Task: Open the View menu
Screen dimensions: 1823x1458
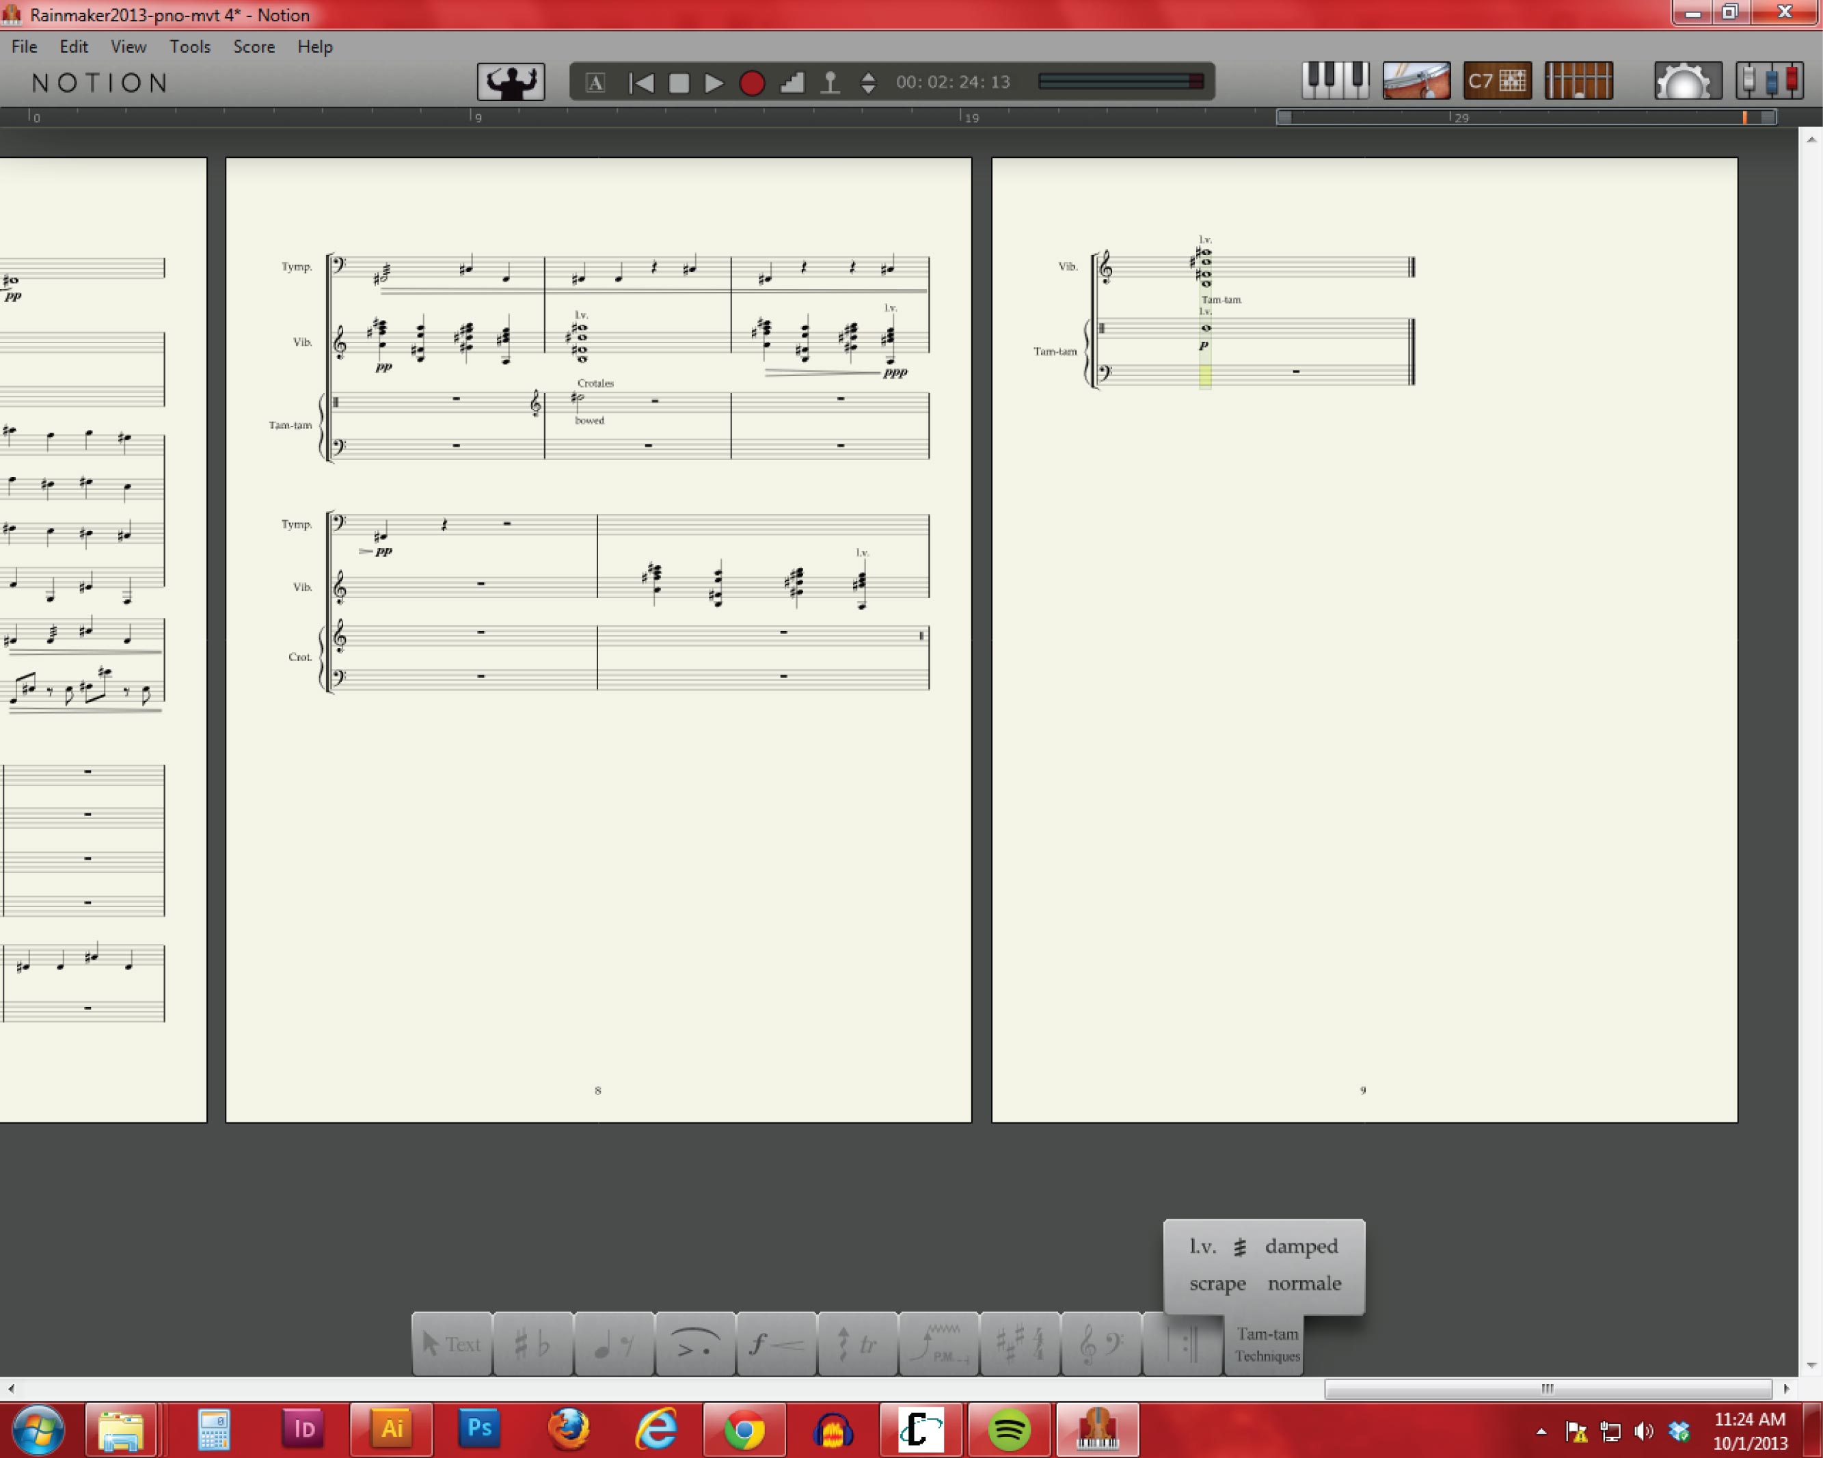Action: 129,46
